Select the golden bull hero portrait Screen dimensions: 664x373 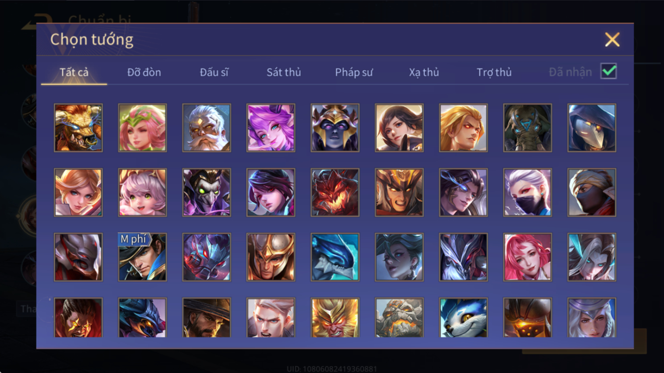[x=78, y=128]
